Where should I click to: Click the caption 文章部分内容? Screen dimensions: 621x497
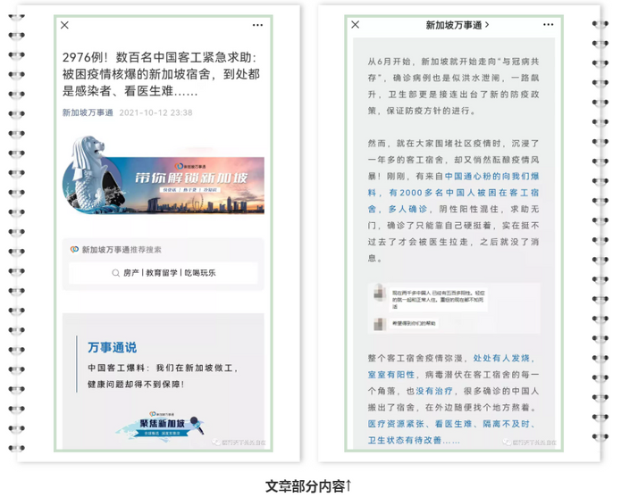(x=305, y=486)
